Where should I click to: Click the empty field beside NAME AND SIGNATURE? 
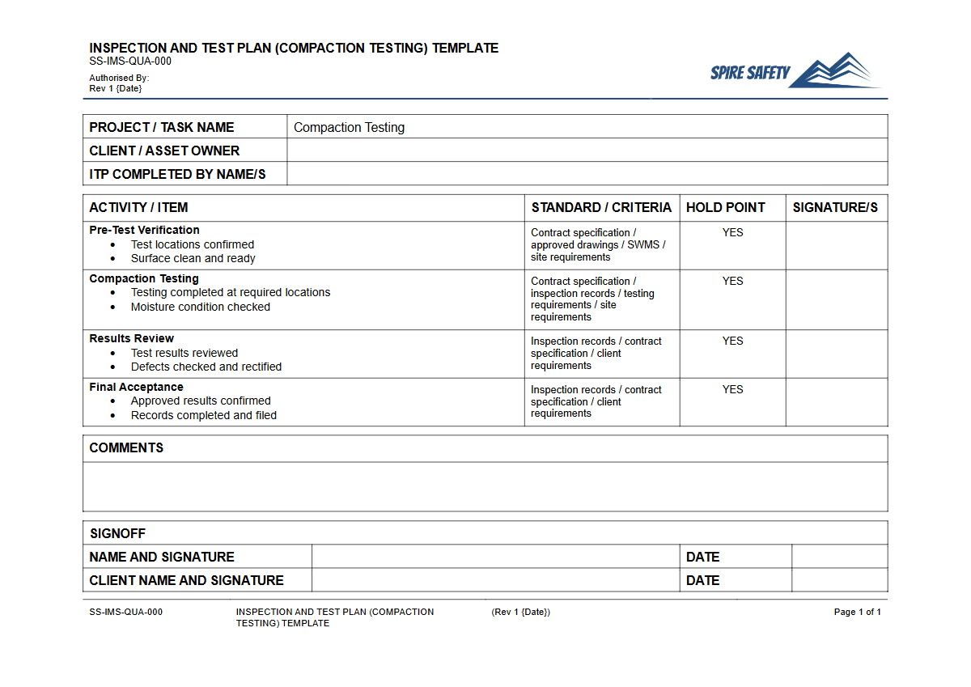495,557
